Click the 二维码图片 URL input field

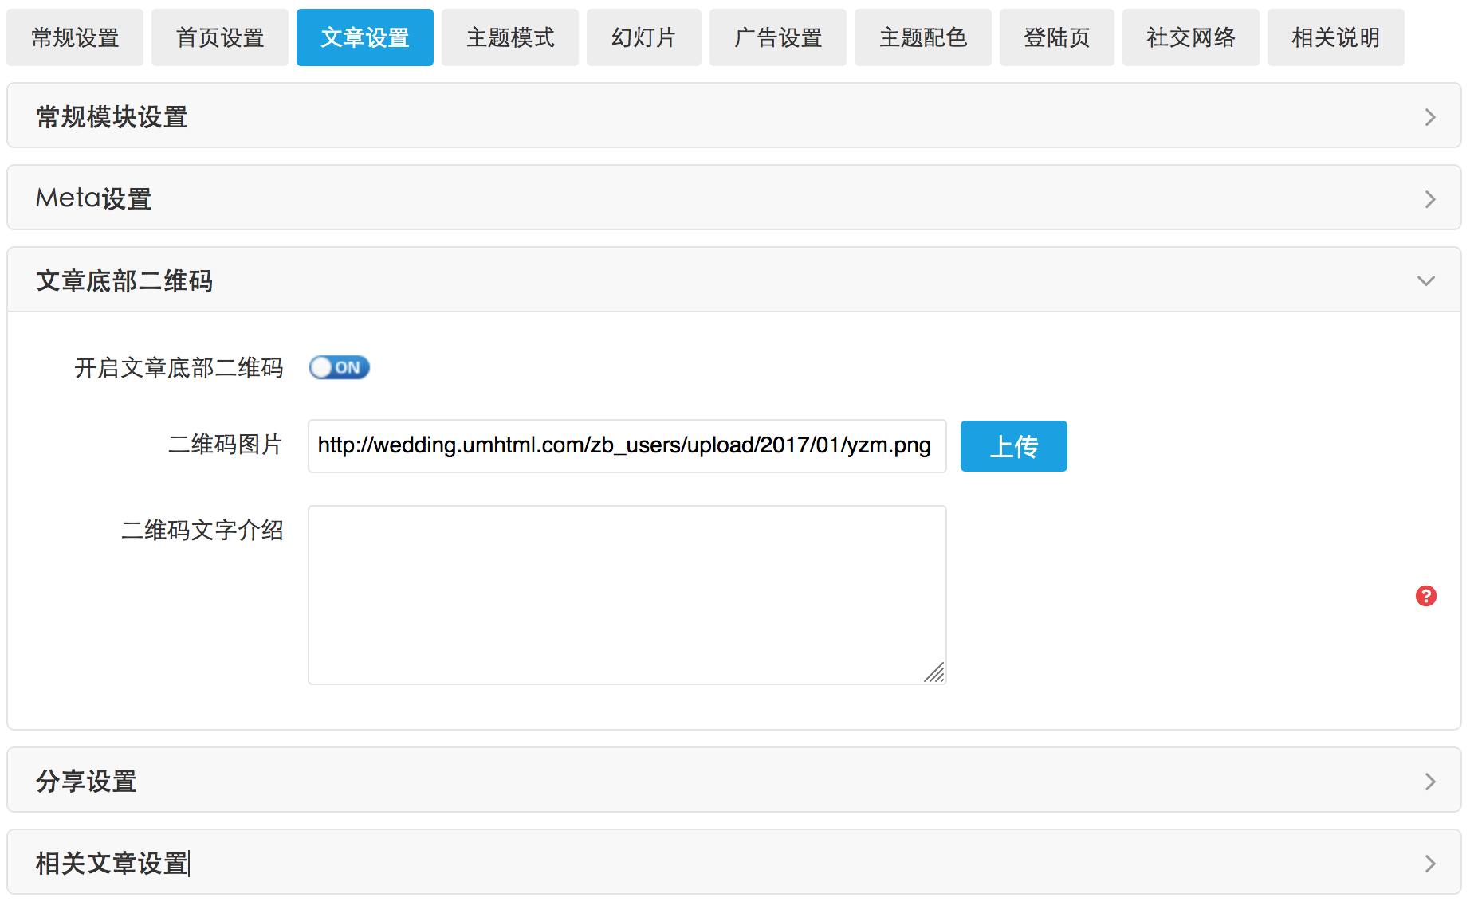[x=627, y=446]
